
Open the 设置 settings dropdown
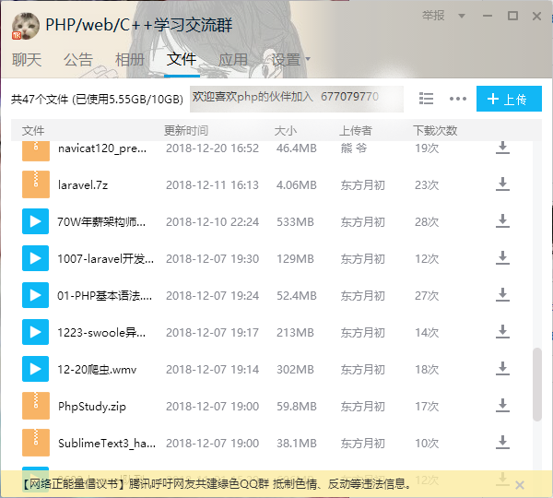[x=290, y=59]
